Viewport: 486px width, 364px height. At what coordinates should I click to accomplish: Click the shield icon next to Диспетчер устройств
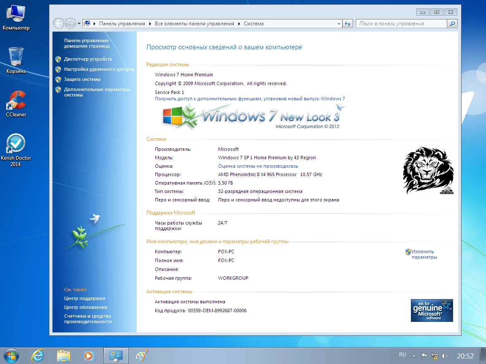[58, 59]
